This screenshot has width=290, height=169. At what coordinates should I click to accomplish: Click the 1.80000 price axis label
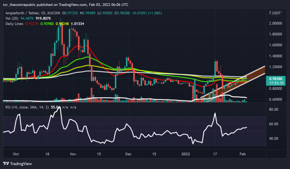(275, 34)
